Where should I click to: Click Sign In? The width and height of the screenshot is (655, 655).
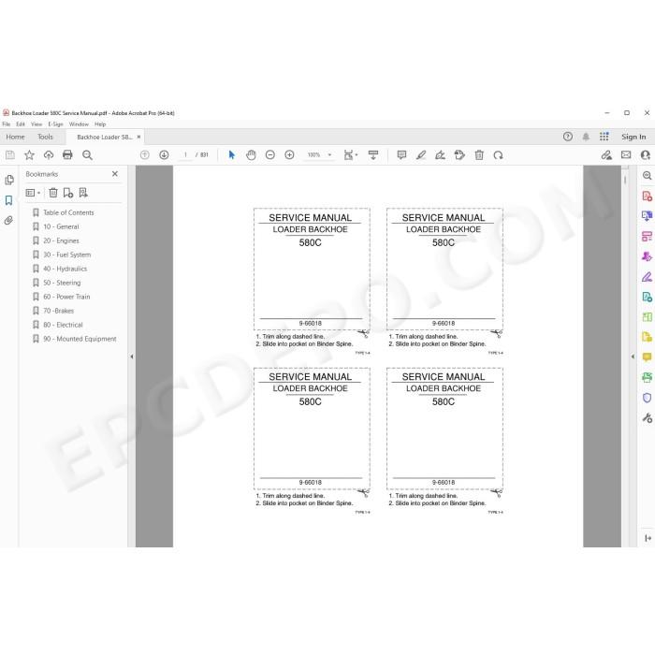coord(633,137)
